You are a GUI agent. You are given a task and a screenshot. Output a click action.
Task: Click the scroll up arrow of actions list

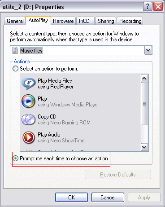tap(144, 78)
